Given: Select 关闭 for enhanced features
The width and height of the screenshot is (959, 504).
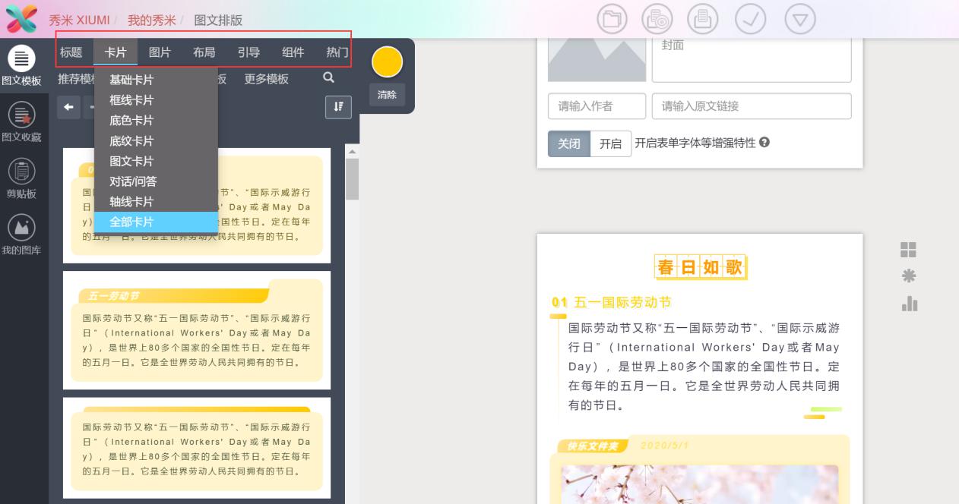Looking at the screenshot, I should tap(569, 143).
